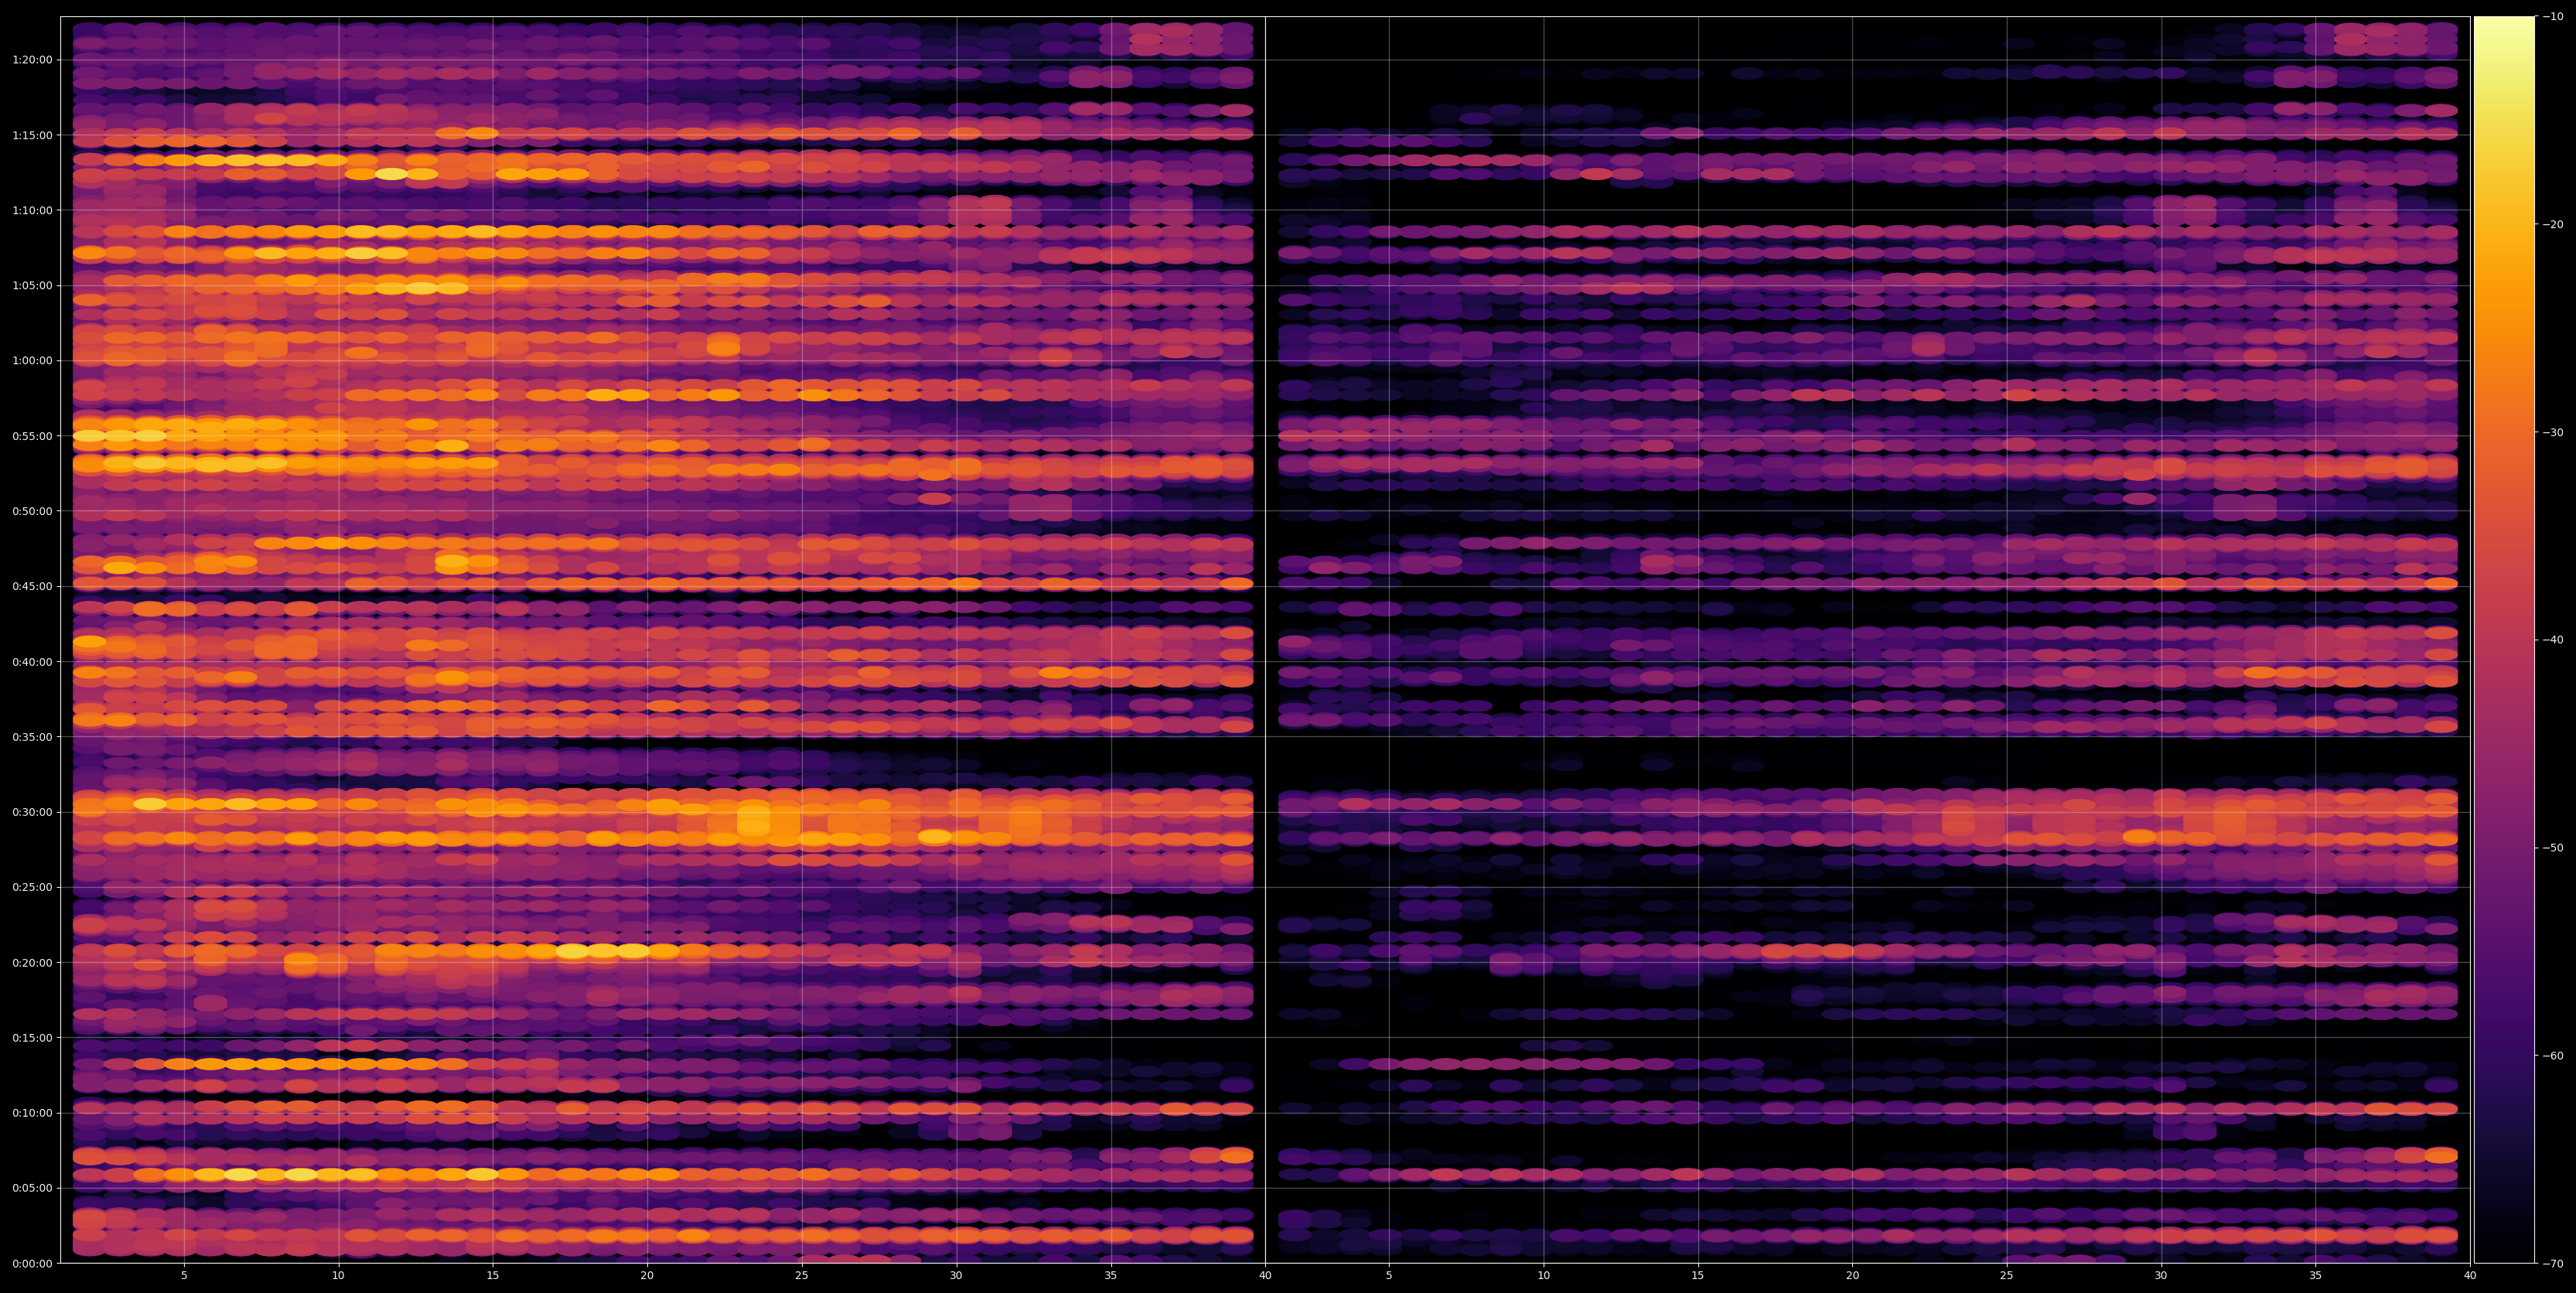The width and height of the screenshot is (2576, 1293).
Task: Click the inferno colorbar gradient strip
Action: [x=2504, y=640]
